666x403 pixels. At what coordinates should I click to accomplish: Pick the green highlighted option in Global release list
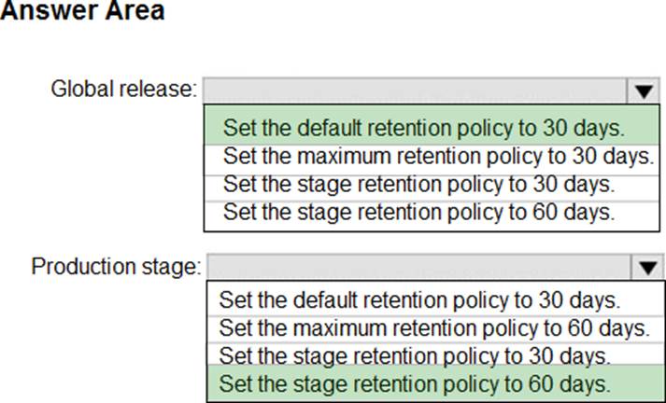pos(425,128)
